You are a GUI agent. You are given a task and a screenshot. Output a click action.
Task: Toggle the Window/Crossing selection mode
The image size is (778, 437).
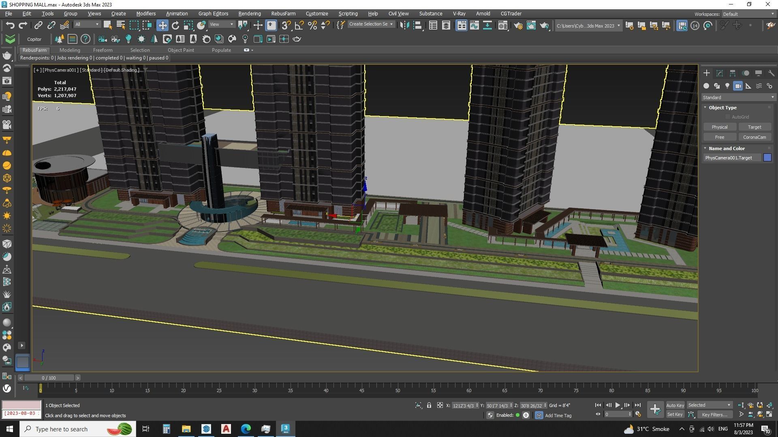point(147,25)
